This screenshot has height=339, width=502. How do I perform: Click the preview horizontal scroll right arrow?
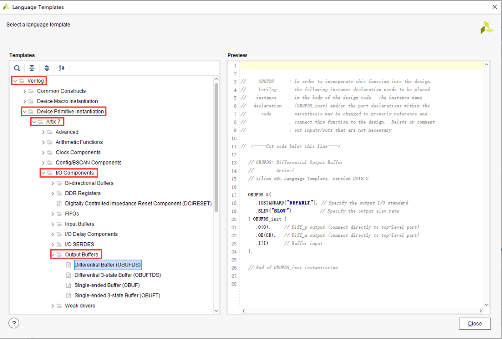480,311
